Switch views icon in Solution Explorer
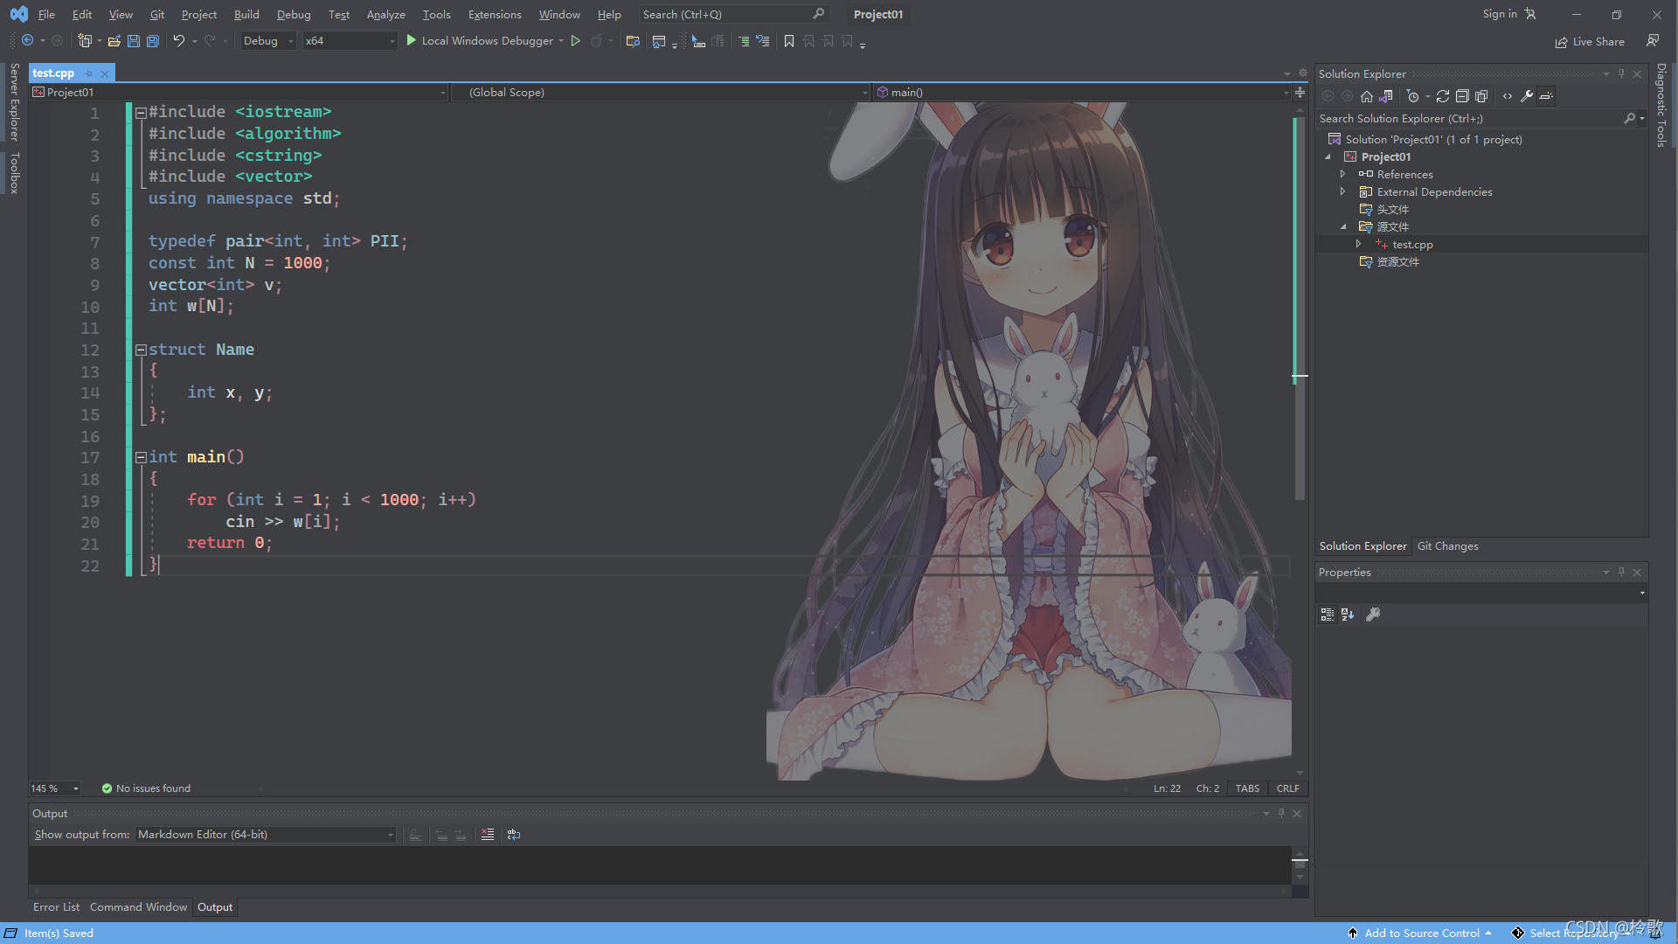The image size is (1678, 944). [1386, 96]
